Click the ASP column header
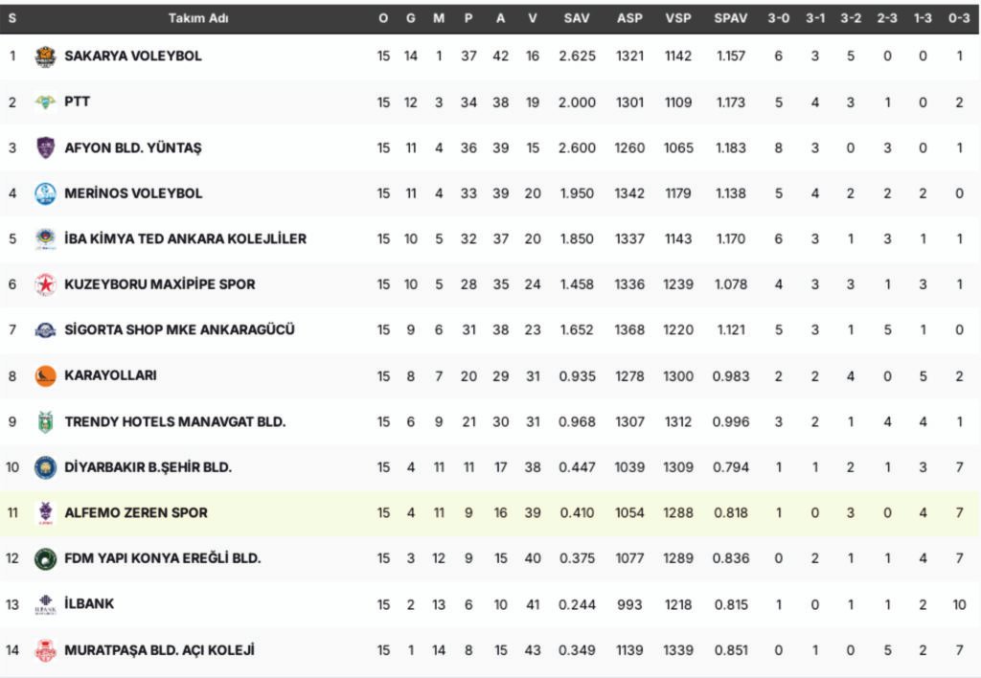This screenshot has height=678, width=981. [629, 18]
